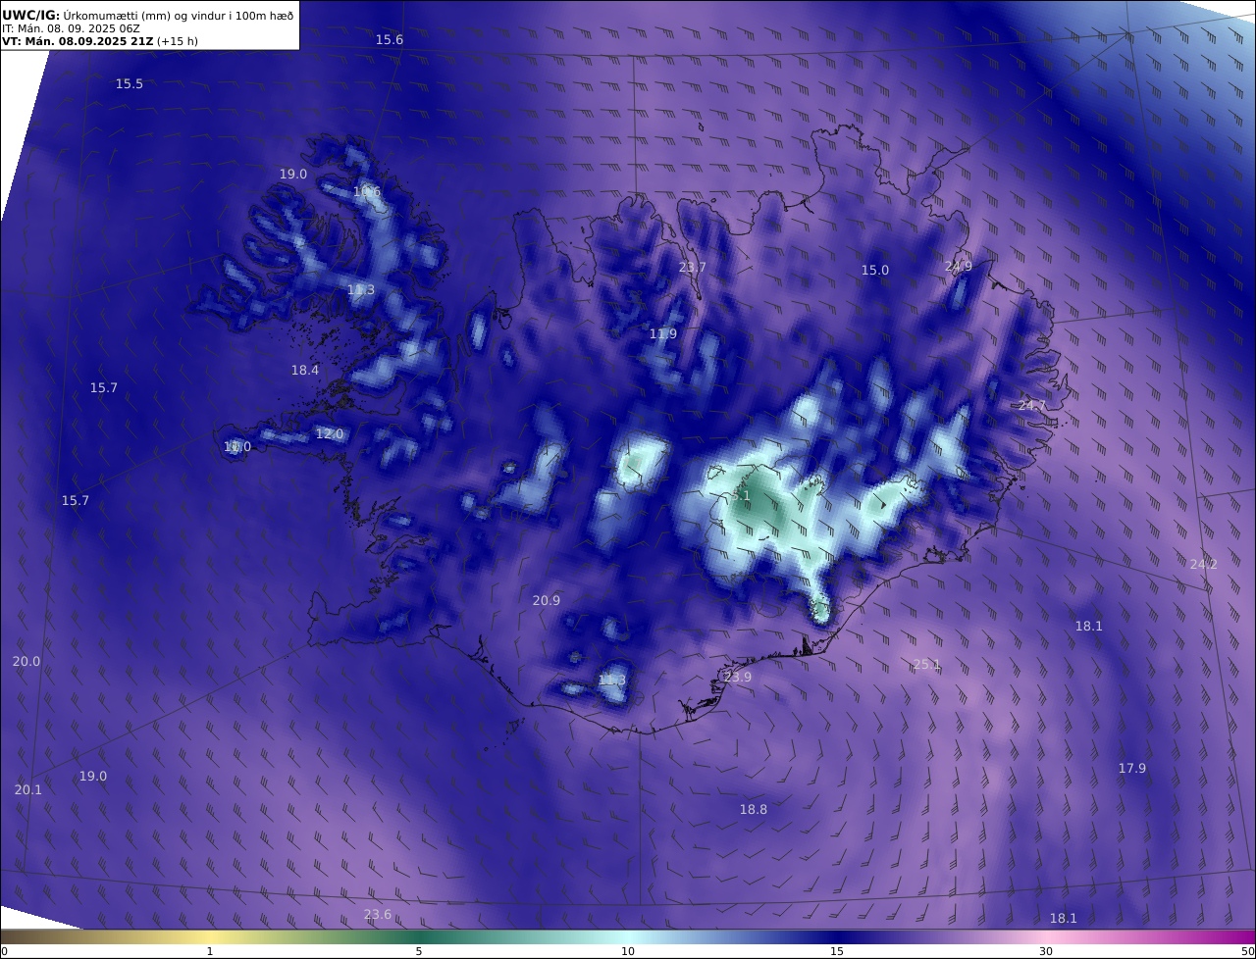Screen dimensions: 1256x959
Task: Select the 17.9 value label
Action: point(1132,769)
